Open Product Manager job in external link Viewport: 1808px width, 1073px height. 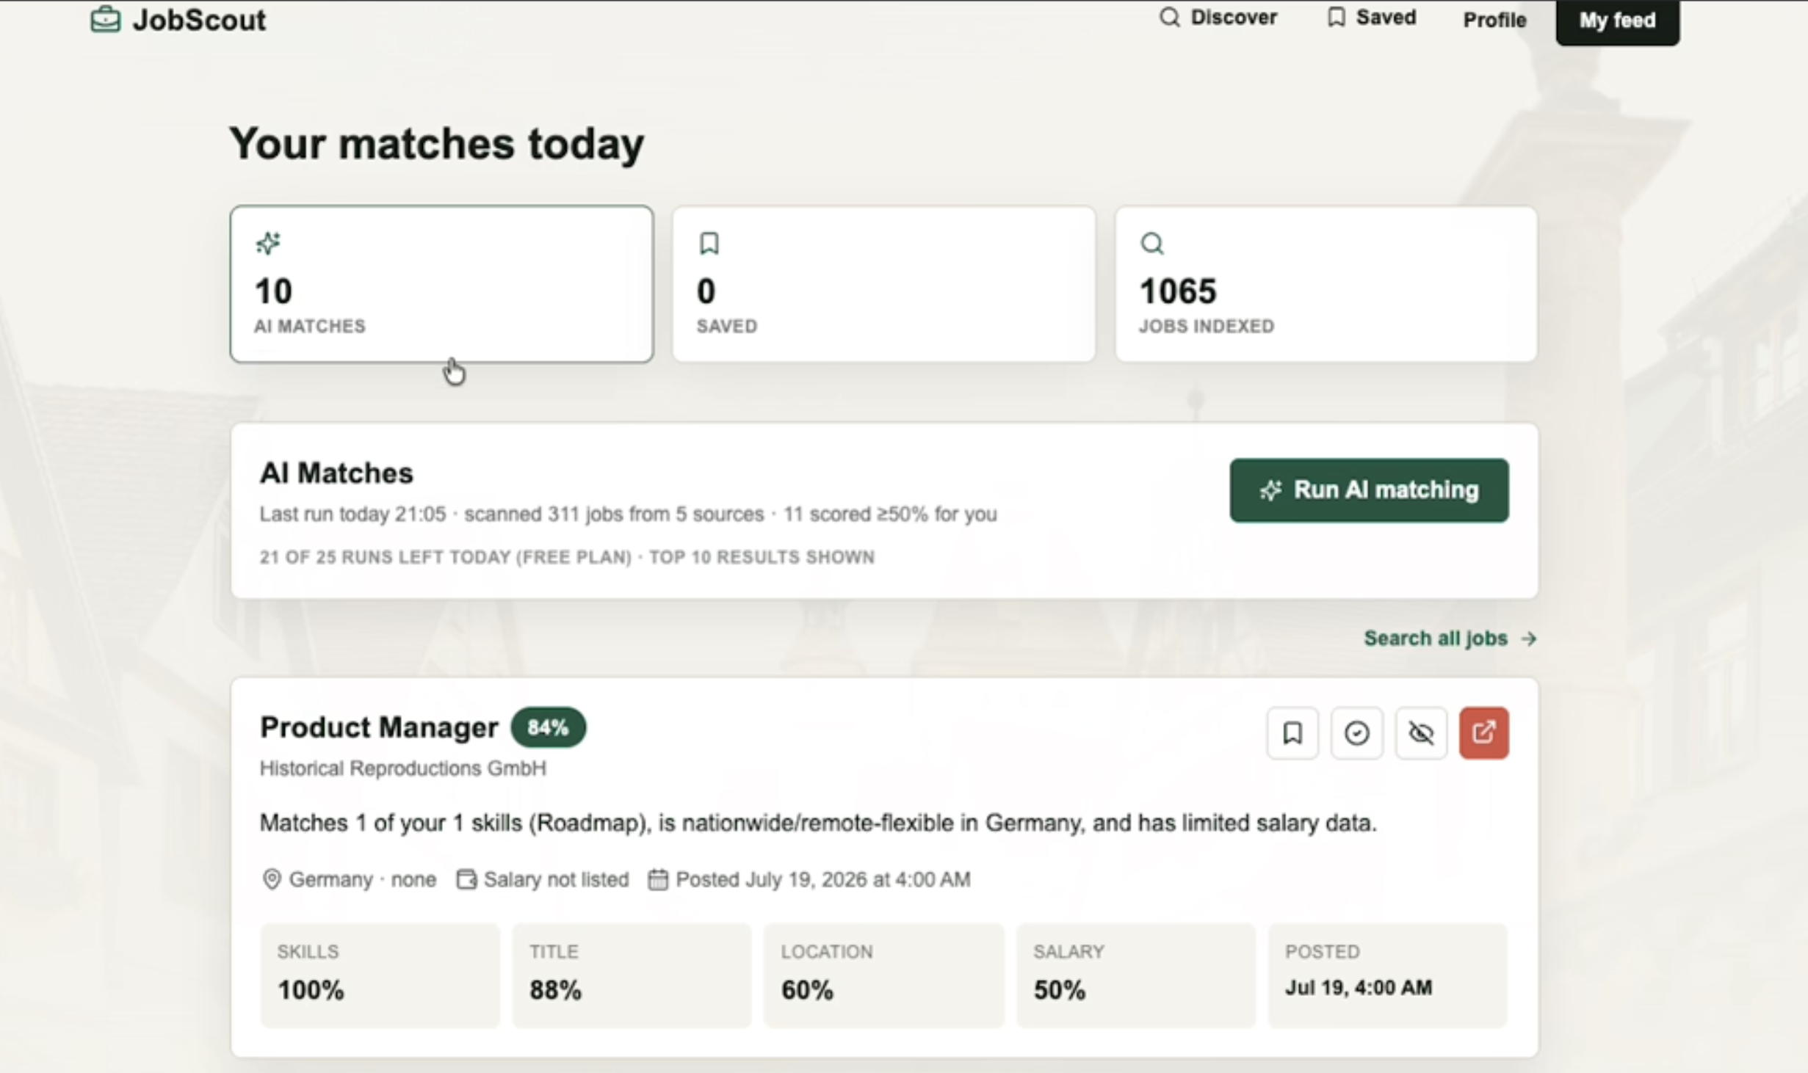click(1483, 732)
